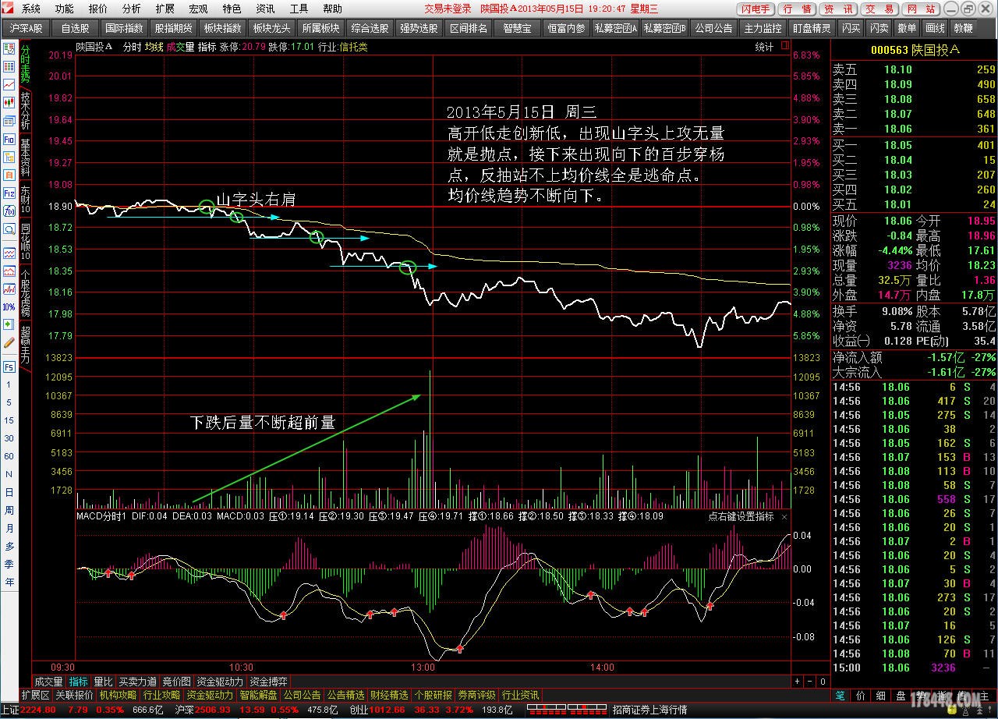Switch to 15-minute period
The image size is (998, 719).
pyautogui.click(x=9, y=420)
